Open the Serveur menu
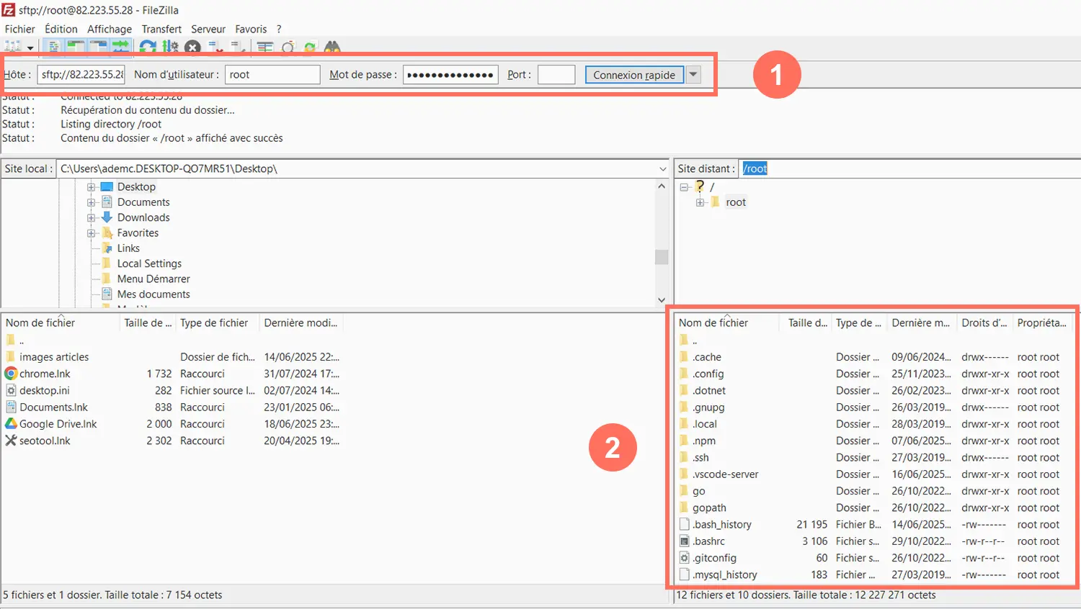1081x609 pixels. pyautogui.click(x=208, y=29)
